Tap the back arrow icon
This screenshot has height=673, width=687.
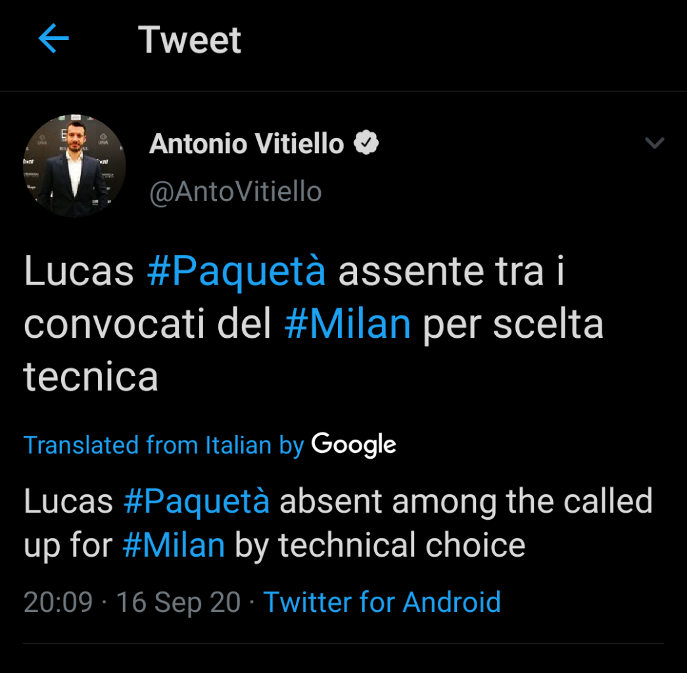pyautogui.click(x=54, y=39)
